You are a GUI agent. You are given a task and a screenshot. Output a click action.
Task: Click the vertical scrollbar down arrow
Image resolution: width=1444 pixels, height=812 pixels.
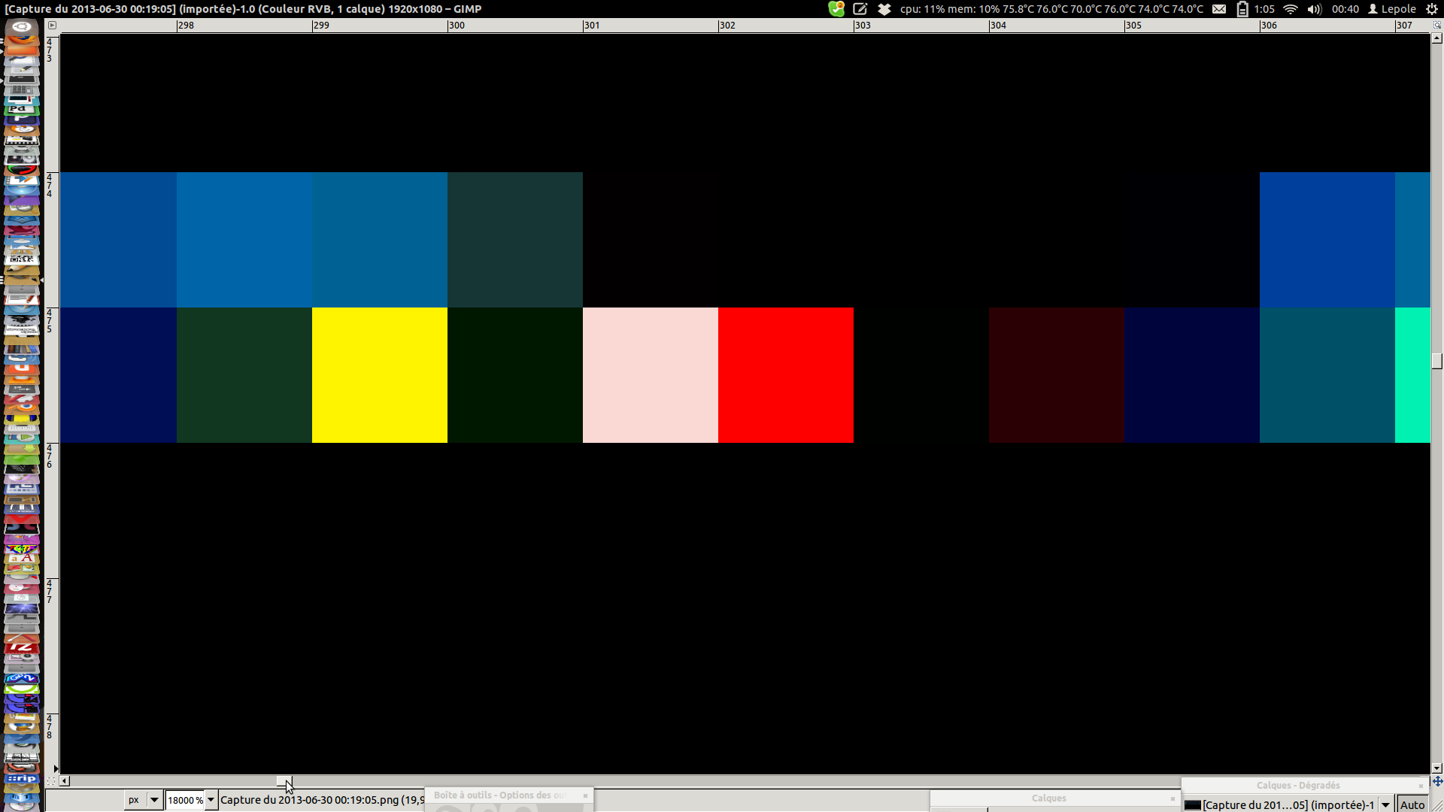tap(1437, 768)
